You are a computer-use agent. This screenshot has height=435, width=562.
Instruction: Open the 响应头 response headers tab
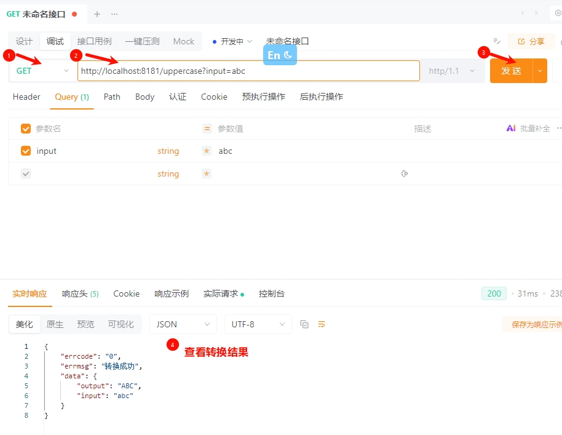click(x=80, y=293)
